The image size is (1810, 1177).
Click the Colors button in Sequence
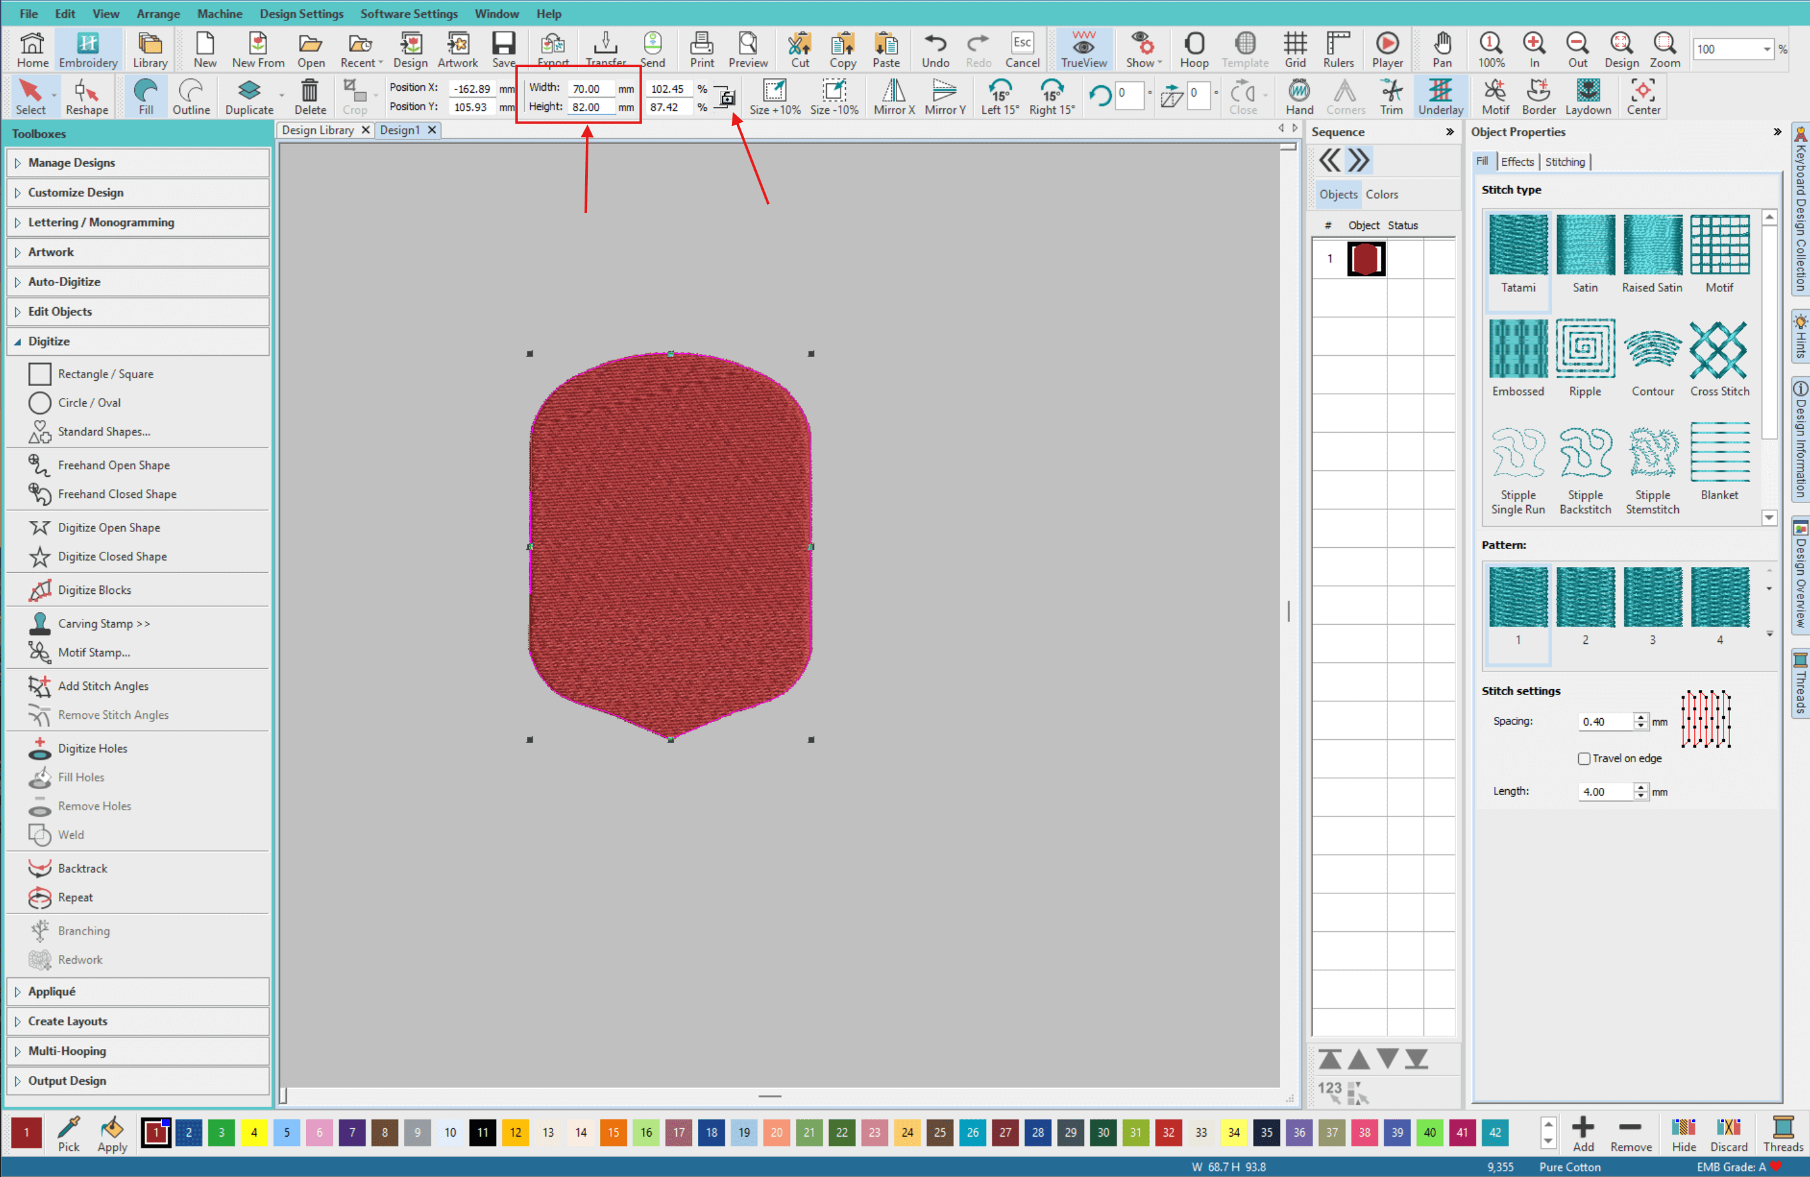click(x=1381, y=195)
